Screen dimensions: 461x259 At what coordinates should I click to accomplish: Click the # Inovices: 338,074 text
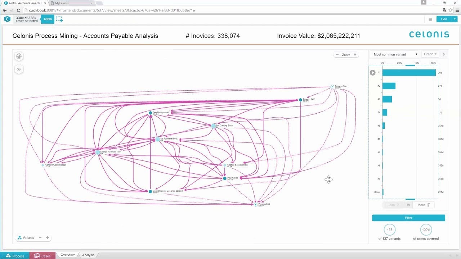(x=212, y=36)
